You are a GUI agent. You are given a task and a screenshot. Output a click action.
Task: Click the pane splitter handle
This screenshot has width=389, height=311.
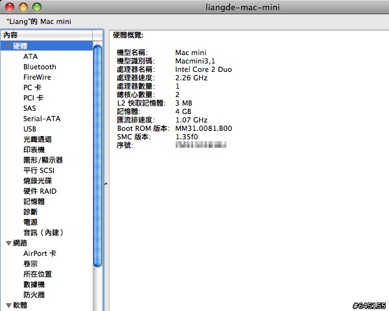[x=106, y=184]
